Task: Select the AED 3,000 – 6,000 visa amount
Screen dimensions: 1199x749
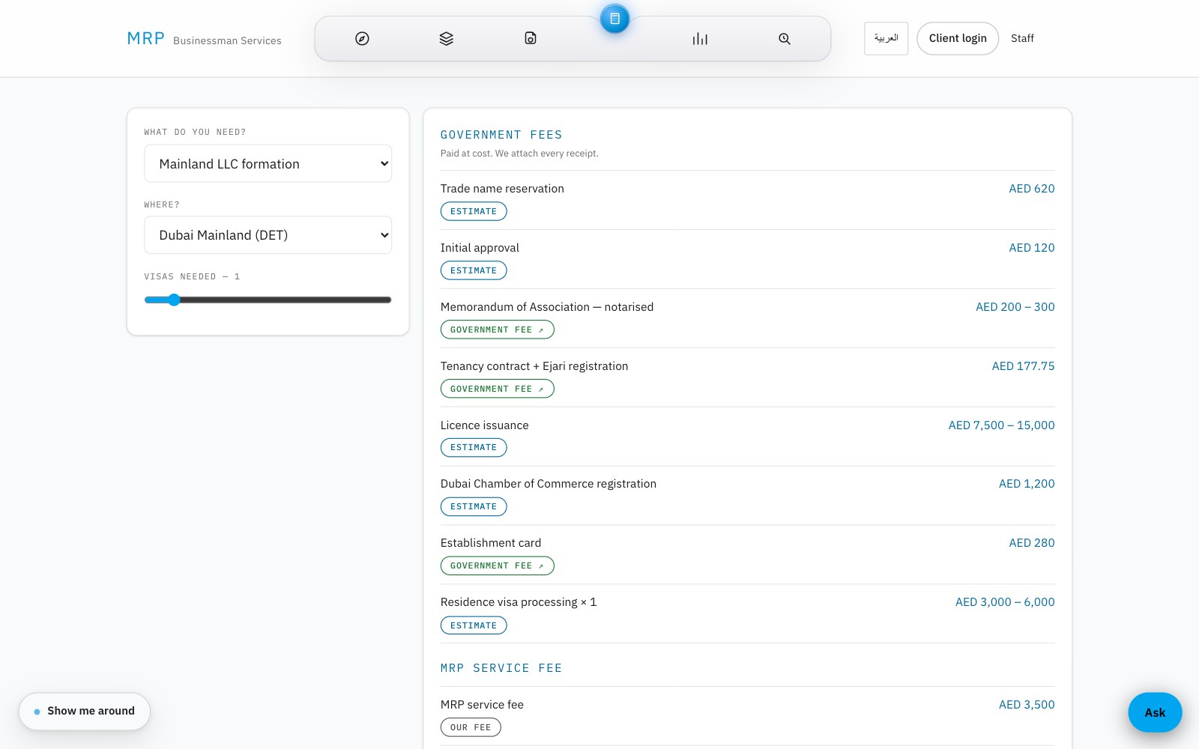Action: point(1005,602)
